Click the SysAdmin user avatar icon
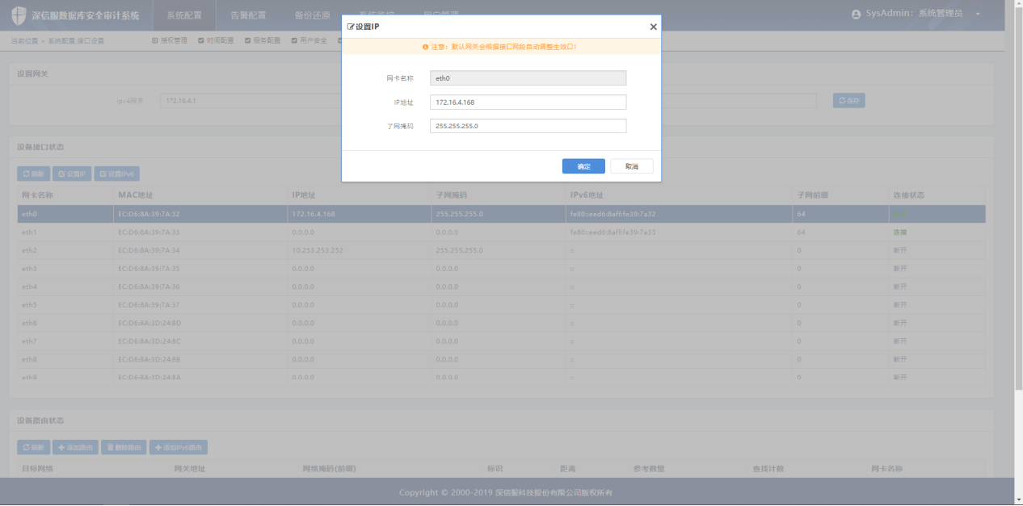 pyautogui.click(x=856, y=15)
